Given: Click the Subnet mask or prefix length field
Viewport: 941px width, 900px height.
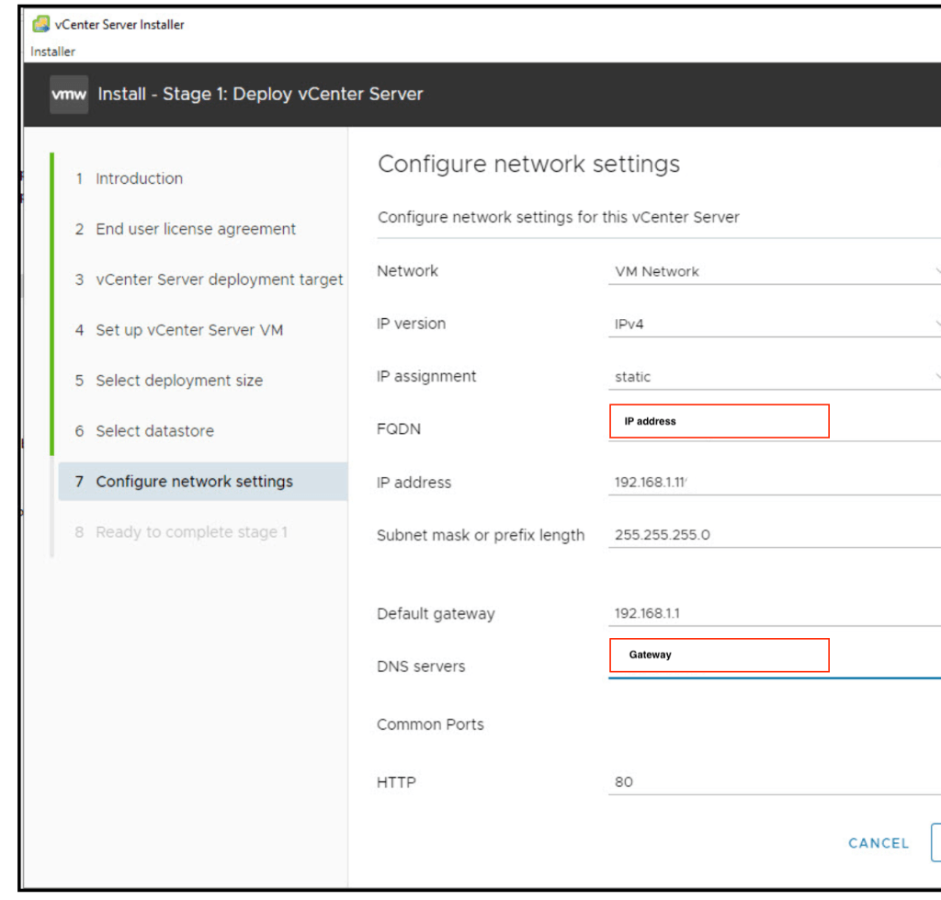Looking at the screenshot, I should (x=774, y=535).
